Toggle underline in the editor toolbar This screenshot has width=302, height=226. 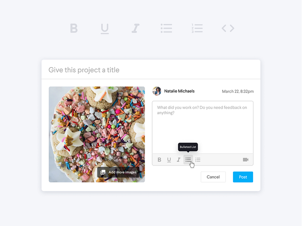[169, 160]
